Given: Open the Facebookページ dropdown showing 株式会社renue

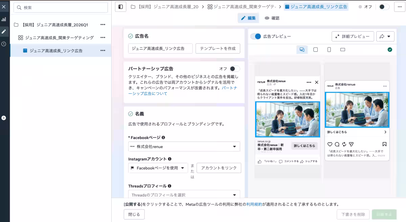Looking at the screenshot, I should pyautogui.click(x=184, y=146).
